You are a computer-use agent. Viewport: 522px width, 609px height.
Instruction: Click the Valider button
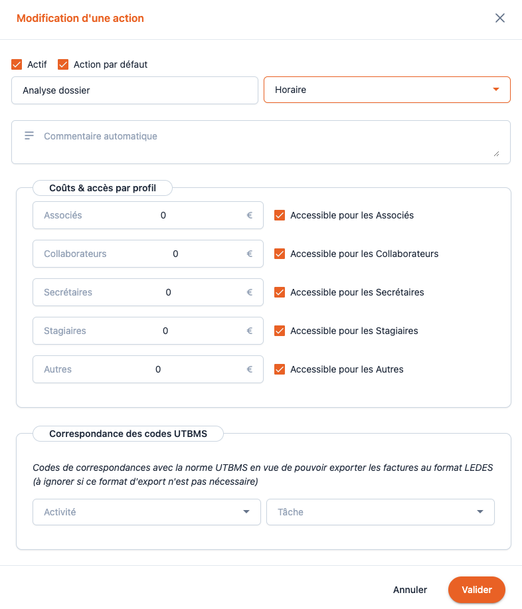pyautogui.click(x=476, y=590)
